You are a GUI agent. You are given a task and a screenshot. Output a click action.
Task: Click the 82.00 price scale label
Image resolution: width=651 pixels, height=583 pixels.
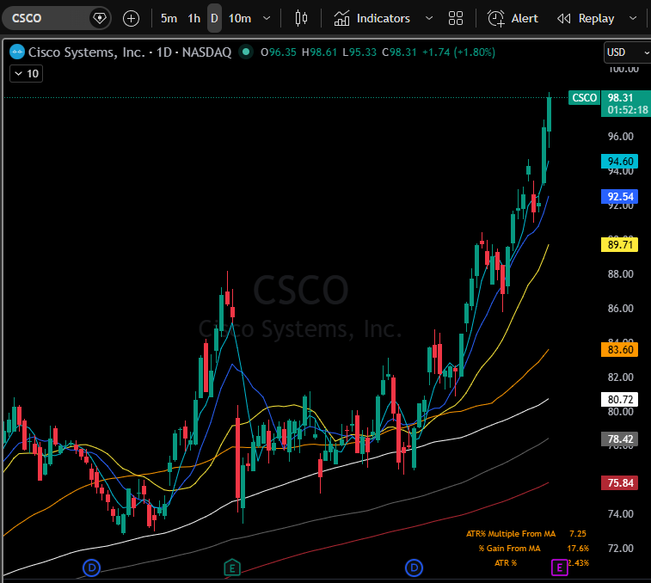[x=621, y=377]
